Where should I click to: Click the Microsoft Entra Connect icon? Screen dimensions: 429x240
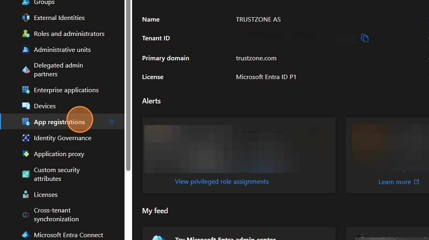coord(26,235)
